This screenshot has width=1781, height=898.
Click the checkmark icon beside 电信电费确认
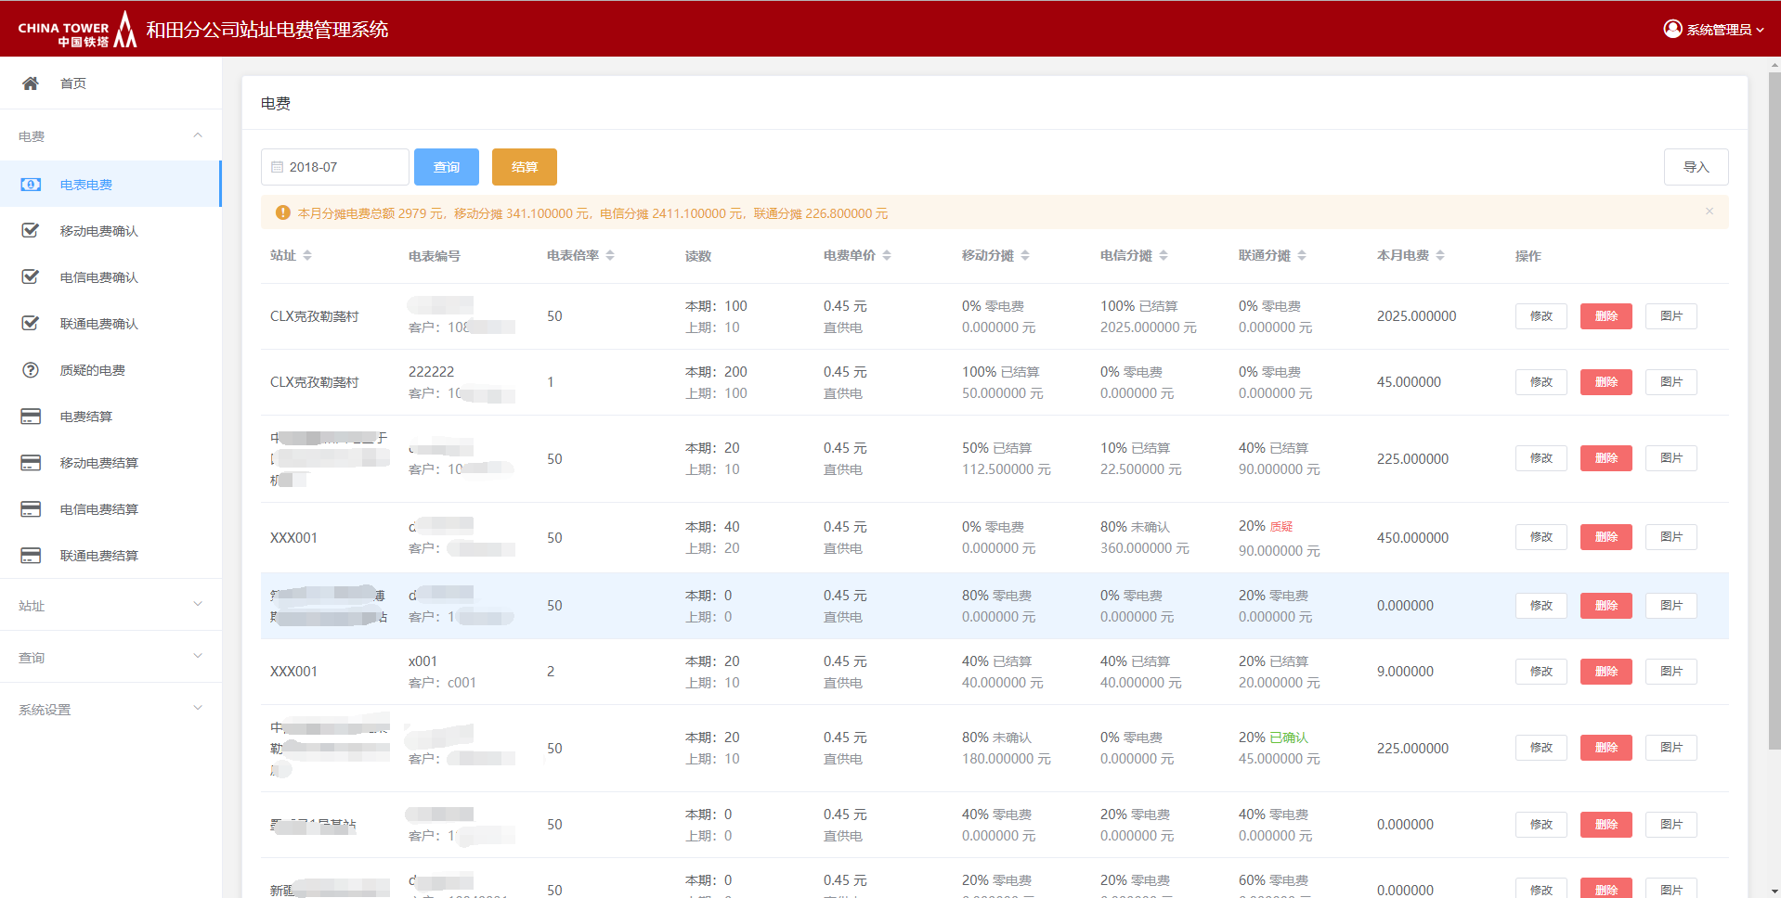[x=31, y=277]
